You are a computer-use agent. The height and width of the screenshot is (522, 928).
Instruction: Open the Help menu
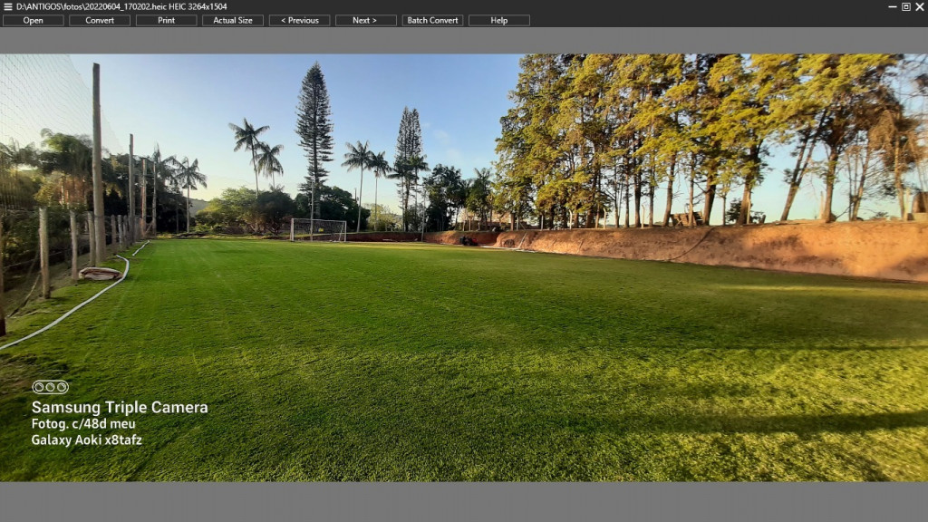[x=498, y=20]
